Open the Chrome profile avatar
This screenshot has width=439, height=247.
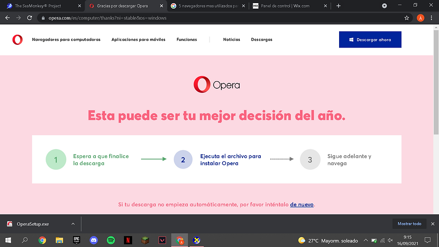tap(420, 18)
